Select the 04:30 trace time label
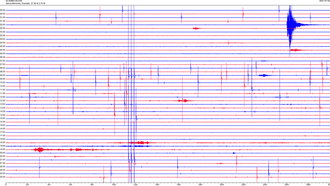The image size is (330, 186). point(3,43)
